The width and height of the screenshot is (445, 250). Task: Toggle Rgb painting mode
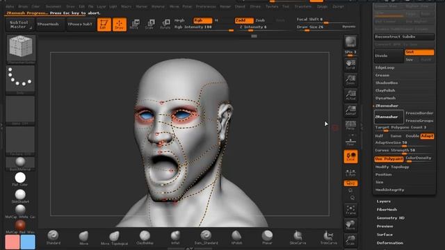202,20
